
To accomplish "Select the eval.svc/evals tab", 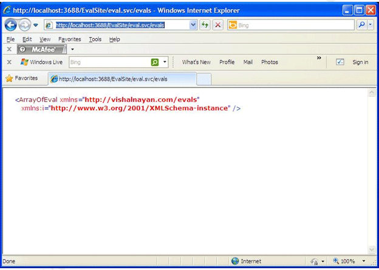I will [x=122, y=79].
